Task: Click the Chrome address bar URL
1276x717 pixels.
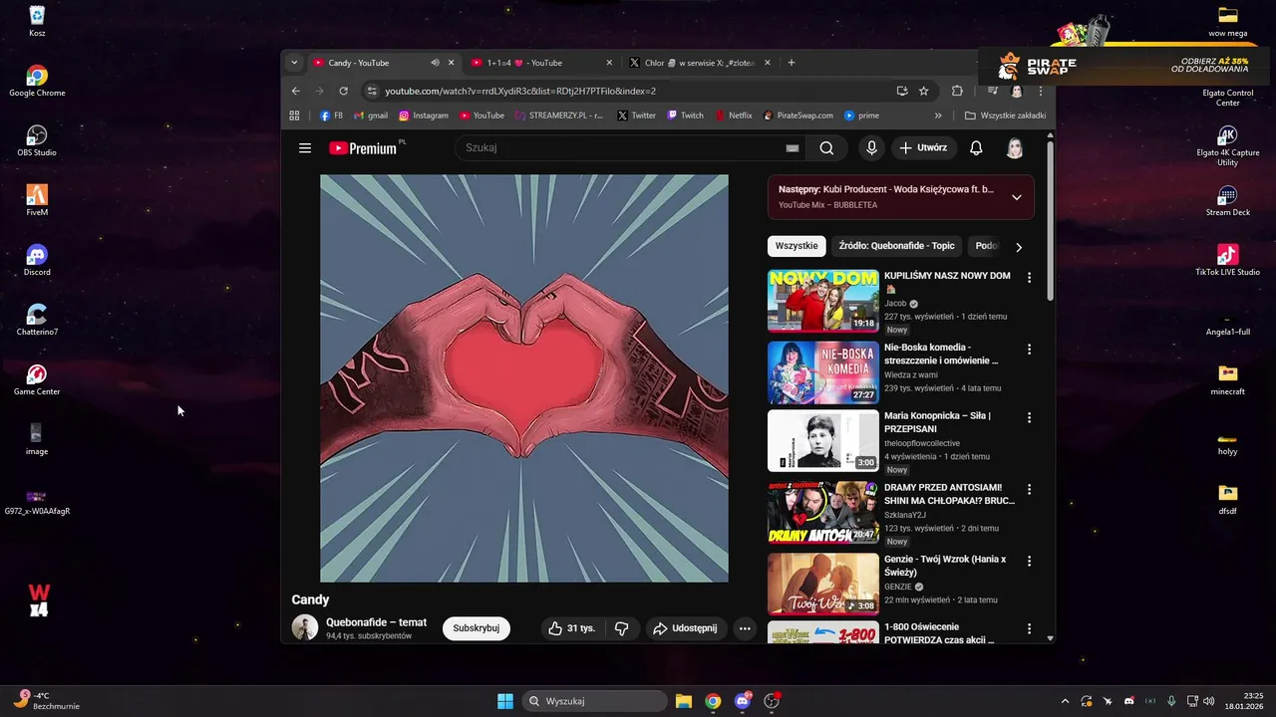Action: coord(520,91)
